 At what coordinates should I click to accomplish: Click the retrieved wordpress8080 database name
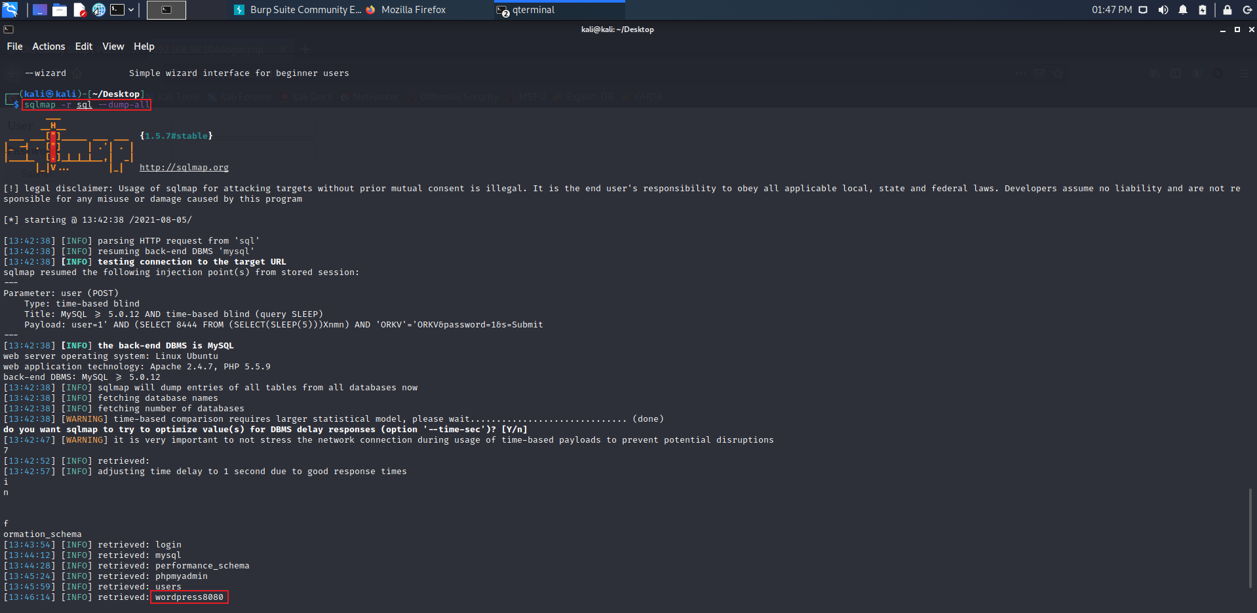(189, 597)
